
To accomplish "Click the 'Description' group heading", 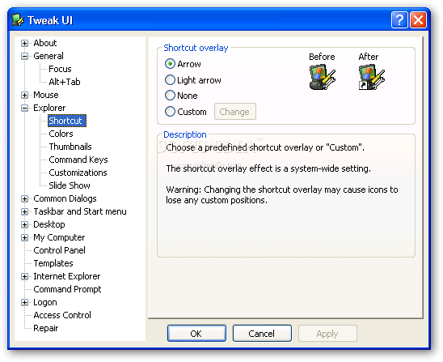I will click(185, 134).
